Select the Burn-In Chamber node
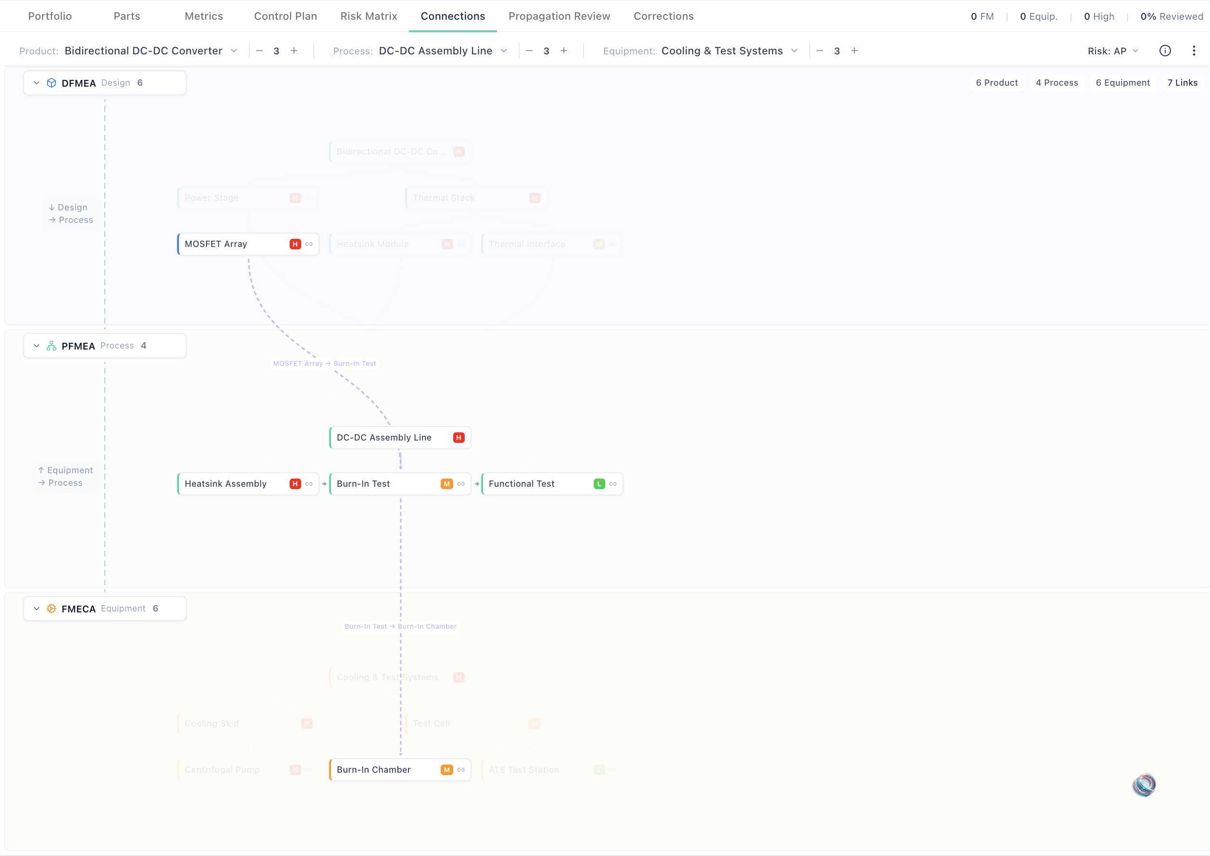The image size is (1210, 856). coord(400,769)
